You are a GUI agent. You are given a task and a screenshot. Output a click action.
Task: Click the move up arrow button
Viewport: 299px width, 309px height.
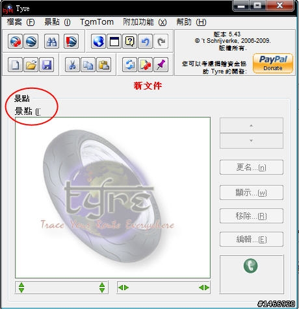pos(252,125)
